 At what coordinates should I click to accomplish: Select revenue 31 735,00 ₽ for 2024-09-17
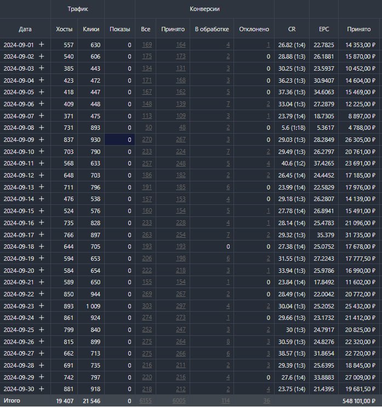coord(360,235)
